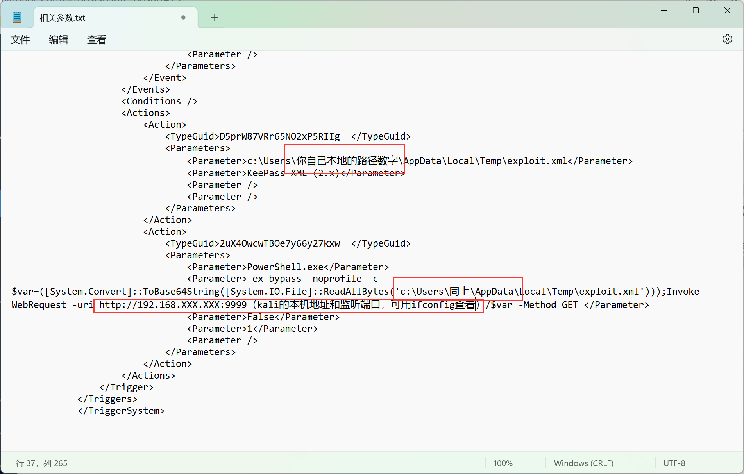Click the <Parameter>False</Parameter> line
The height and width of the screenshot is (474, 744).
[263, 317]
